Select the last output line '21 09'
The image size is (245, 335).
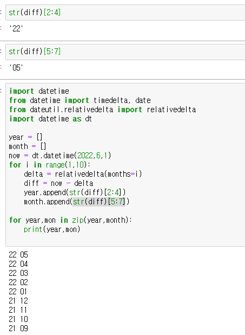coord(18,328)
